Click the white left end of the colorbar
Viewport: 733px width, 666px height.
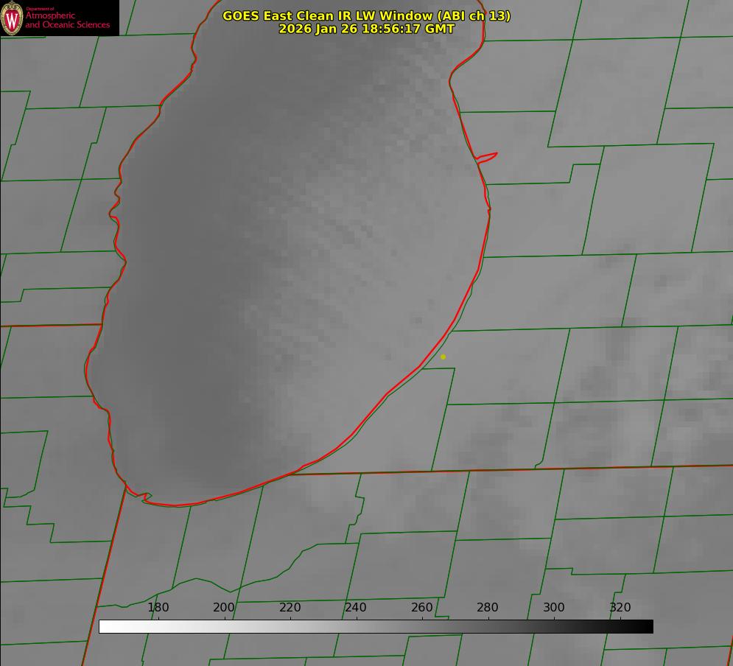[105, 626]
